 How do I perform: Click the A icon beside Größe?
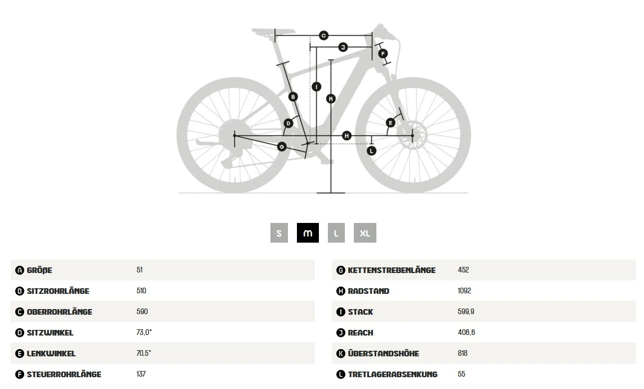[x=19, y=270]
